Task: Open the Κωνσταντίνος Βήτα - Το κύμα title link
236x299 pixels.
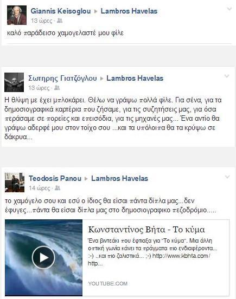Action: pos(146,230)
